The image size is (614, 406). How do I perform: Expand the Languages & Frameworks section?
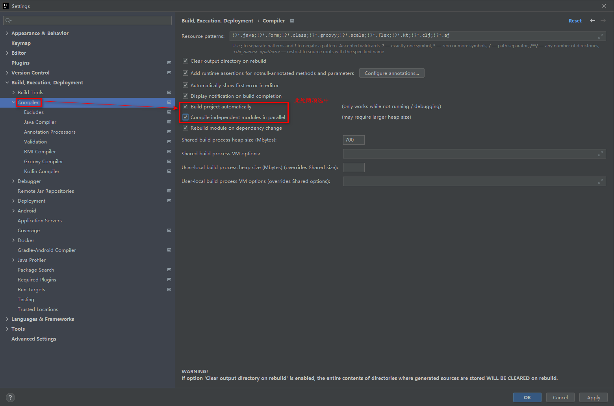(7, 319)
